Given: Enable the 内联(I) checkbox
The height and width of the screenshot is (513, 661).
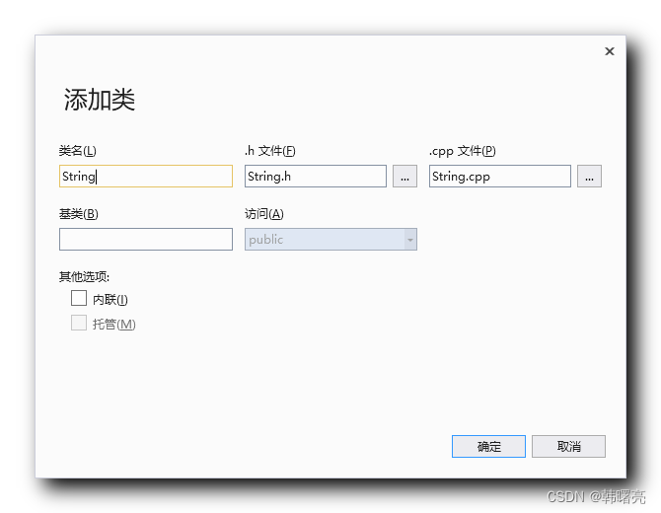Looking at the screenshot, I should pyautogui.click(x=79, y=298).
